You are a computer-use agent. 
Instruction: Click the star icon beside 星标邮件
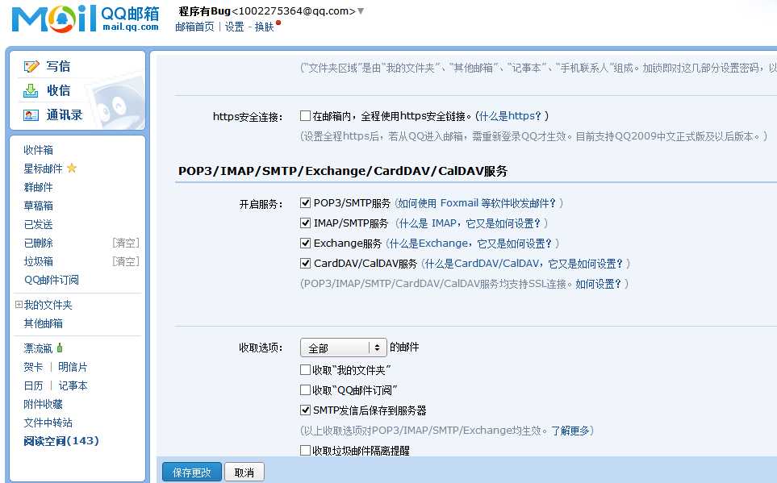(x=72, y=168)
